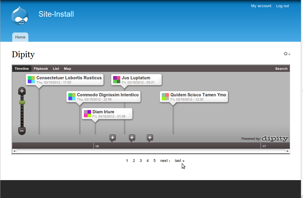Go to pager page 1

(127, 161)
